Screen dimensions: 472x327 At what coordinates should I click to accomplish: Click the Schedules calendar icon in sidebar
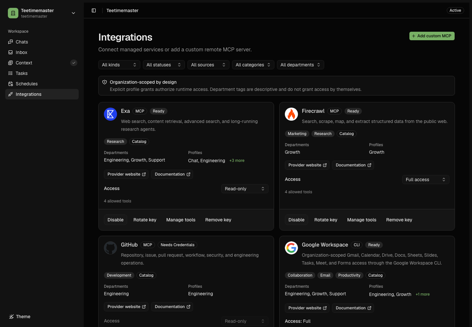(10, 84)
